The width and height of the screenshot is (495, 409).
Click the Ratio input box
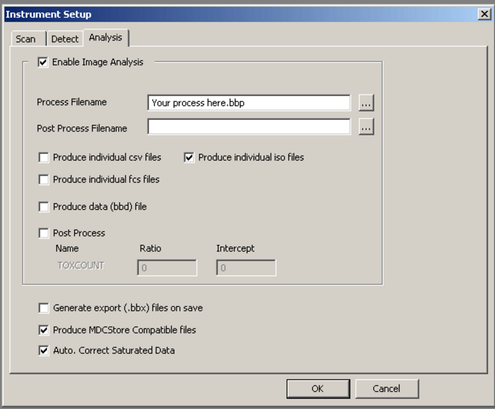[167, 268]
